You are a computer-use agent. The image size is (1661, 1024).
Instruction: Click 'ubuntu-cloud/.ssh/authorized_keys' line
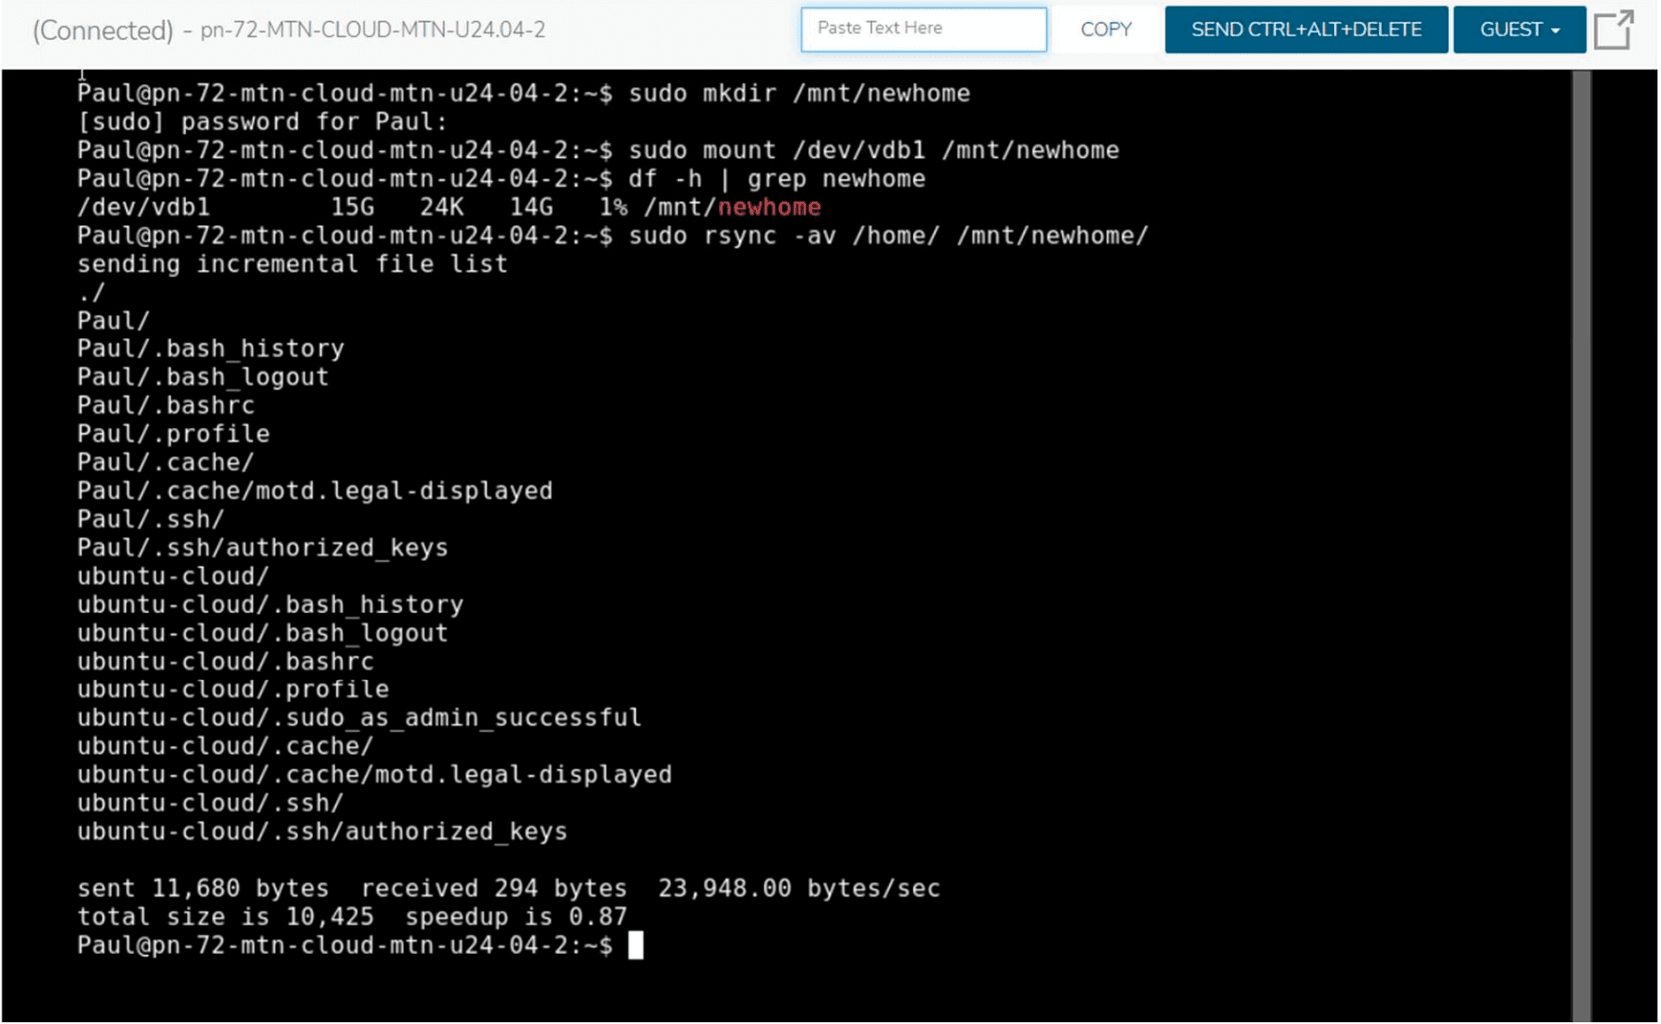322,831
